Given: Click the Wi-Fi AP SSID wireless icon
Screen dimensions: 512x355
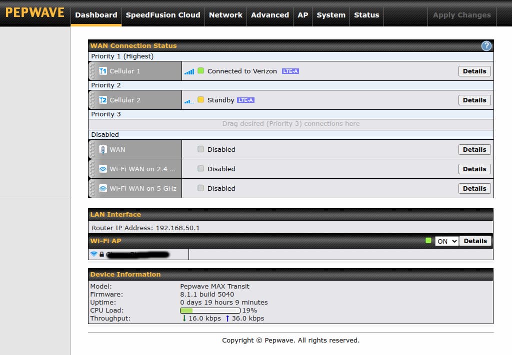Looking at the screenshot, I should tap(93, 254).
